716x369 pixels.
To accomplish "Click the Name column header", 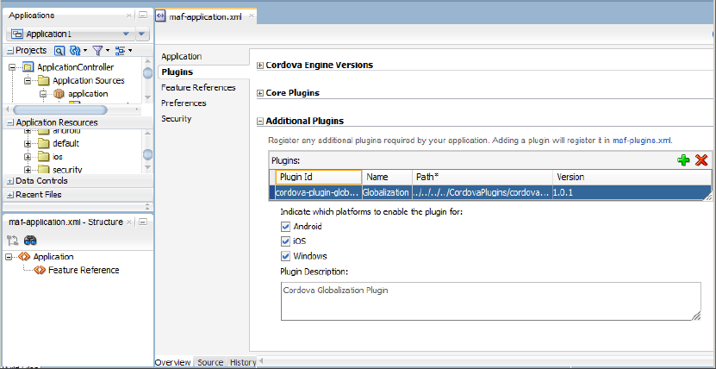I will click(387, 178).
